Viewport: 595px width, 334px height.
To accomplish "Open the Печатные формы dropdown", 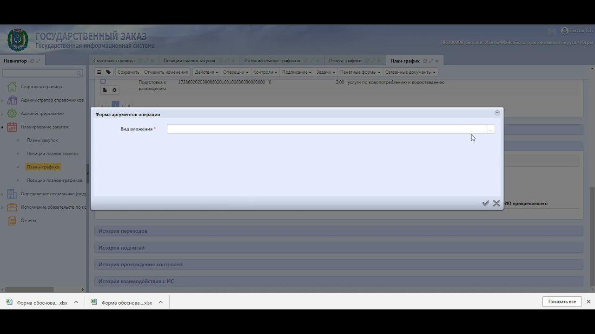I will pyautogui.click(x=360, y=72).
